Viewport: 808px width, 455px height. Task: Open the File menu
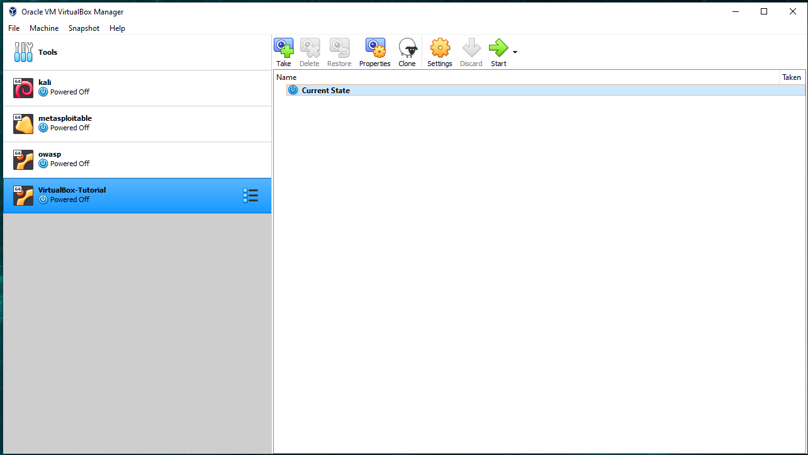(14, 28)
